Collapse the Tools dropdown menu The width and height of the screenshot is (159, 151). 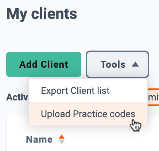pos(117,64)
